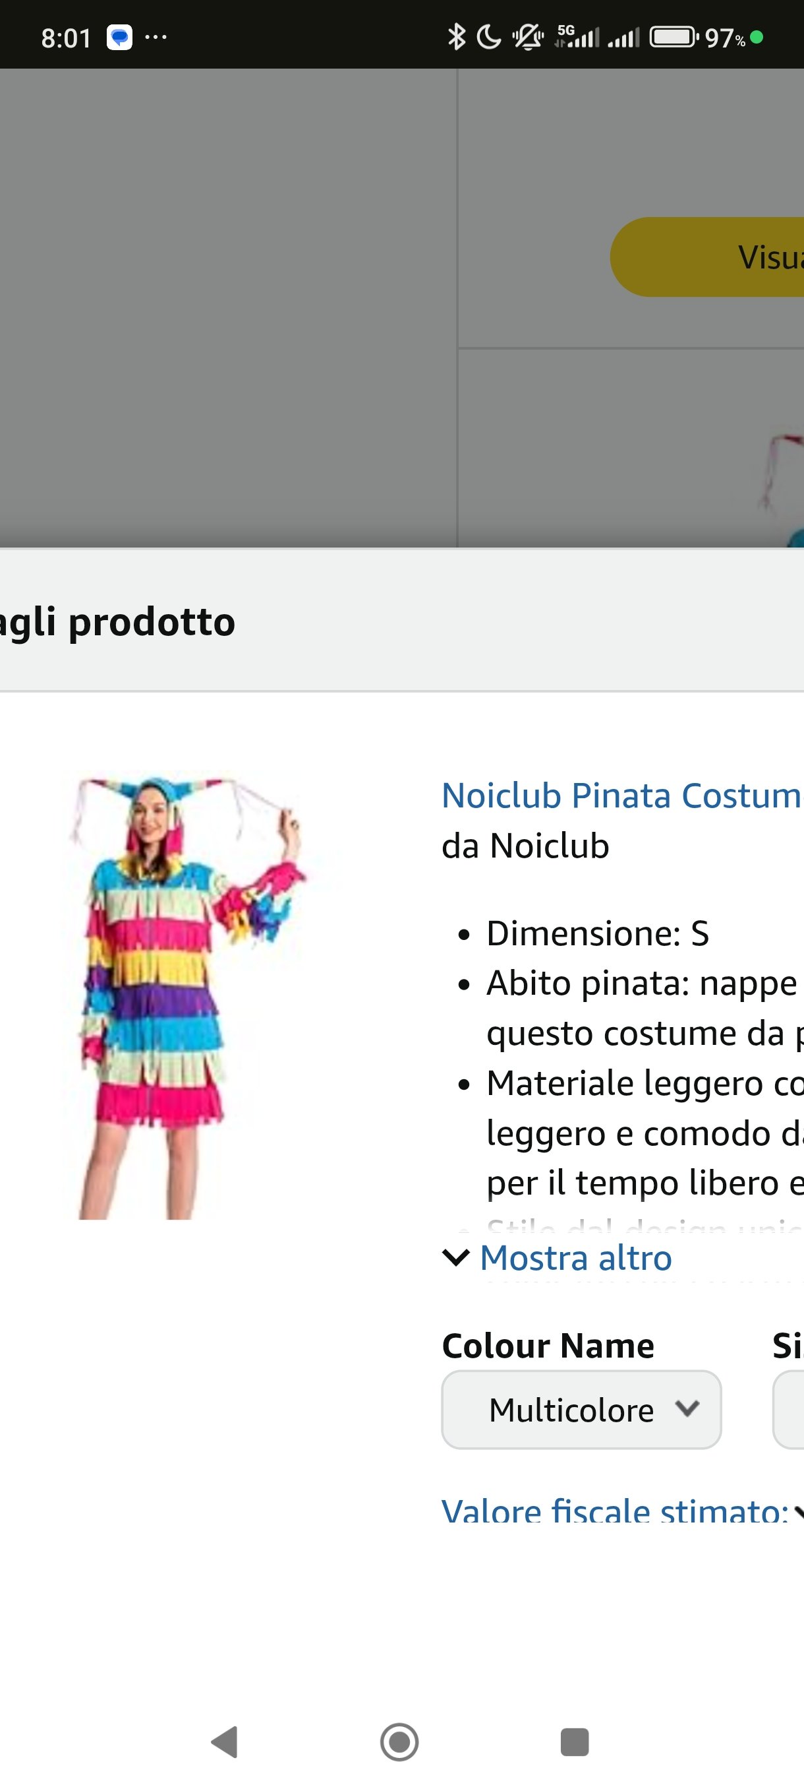Viewport: 804px width, 1789px height.
Task: Tap the do-not-disturb moon icon
Action: (488, 37)
